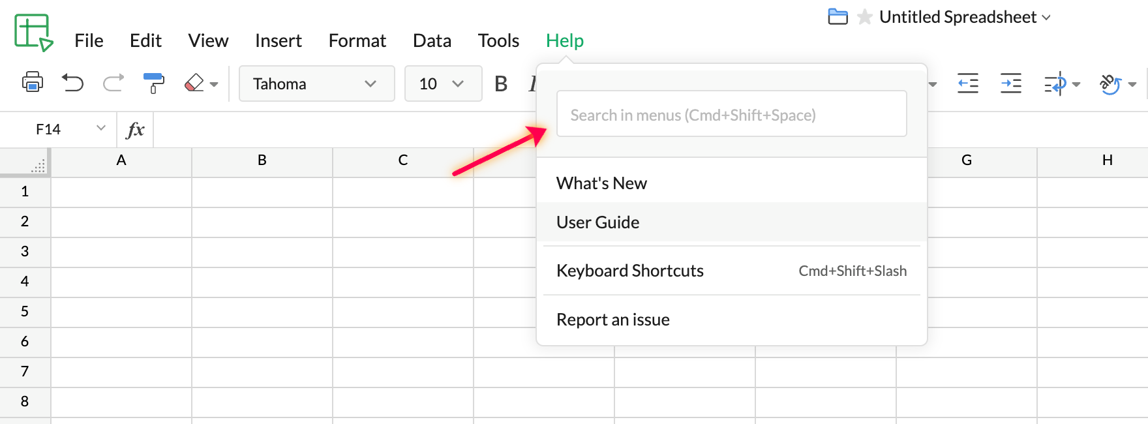Open the Insert menu
Viewport: 1148px width, 424px height.
point(278,40)
